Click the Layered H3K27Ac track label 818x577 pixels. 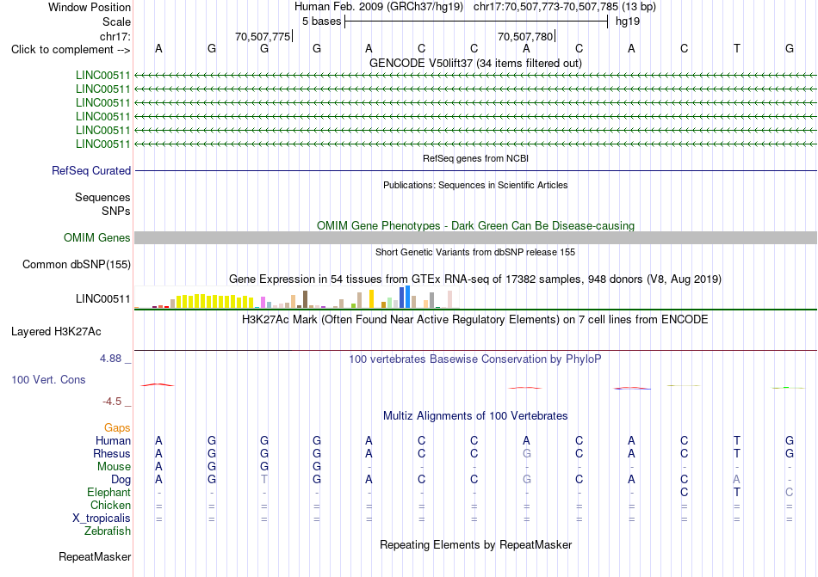point(56,332)
